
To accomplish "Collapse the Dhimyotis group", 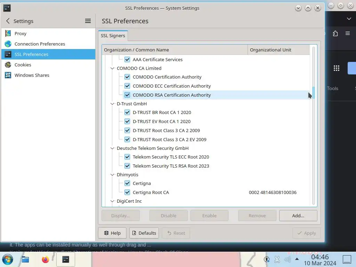I will 112,175.
